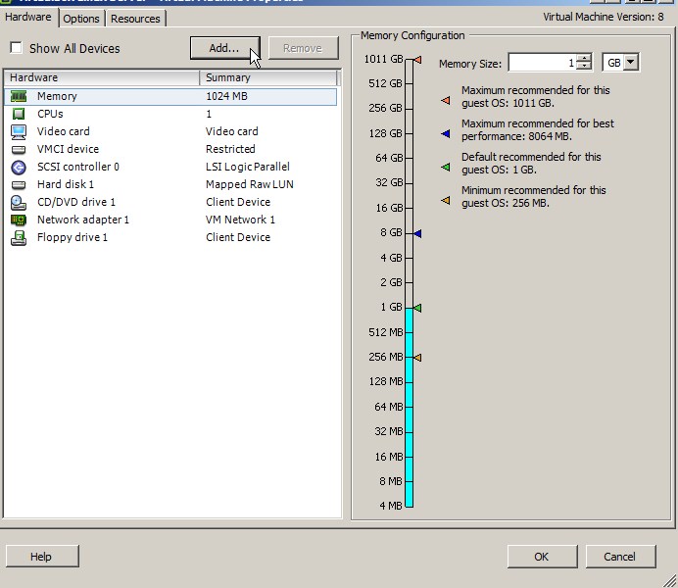The width and height of the screenshot is (678, 588).
Task: Click the Mapped Raw LUN summary
Action: click(x=250, y=184)
